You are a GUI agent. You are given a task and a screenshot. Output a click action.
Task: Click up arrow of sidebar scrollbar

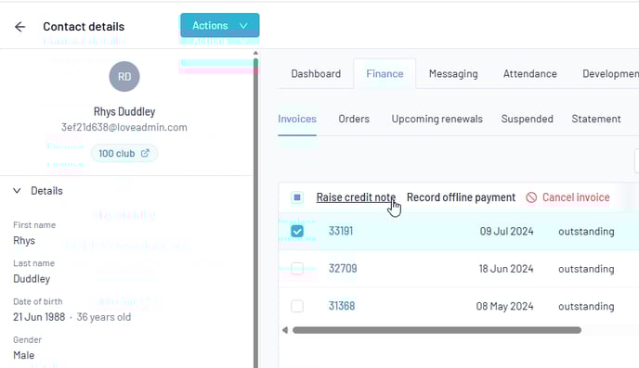[255, 53]
